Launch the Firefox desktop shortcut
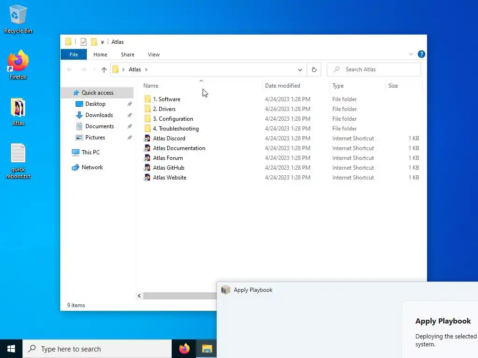The image size is (478, 358). tap(18, 65)
